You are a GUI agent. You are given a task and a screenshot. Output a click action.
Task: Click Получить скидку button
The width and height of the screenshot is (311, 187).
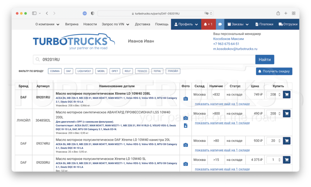274,71
